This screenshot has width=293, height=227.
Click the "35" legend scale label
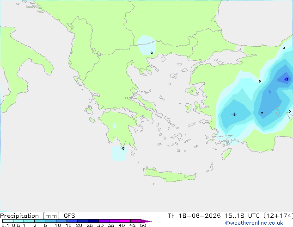point(111,225)
